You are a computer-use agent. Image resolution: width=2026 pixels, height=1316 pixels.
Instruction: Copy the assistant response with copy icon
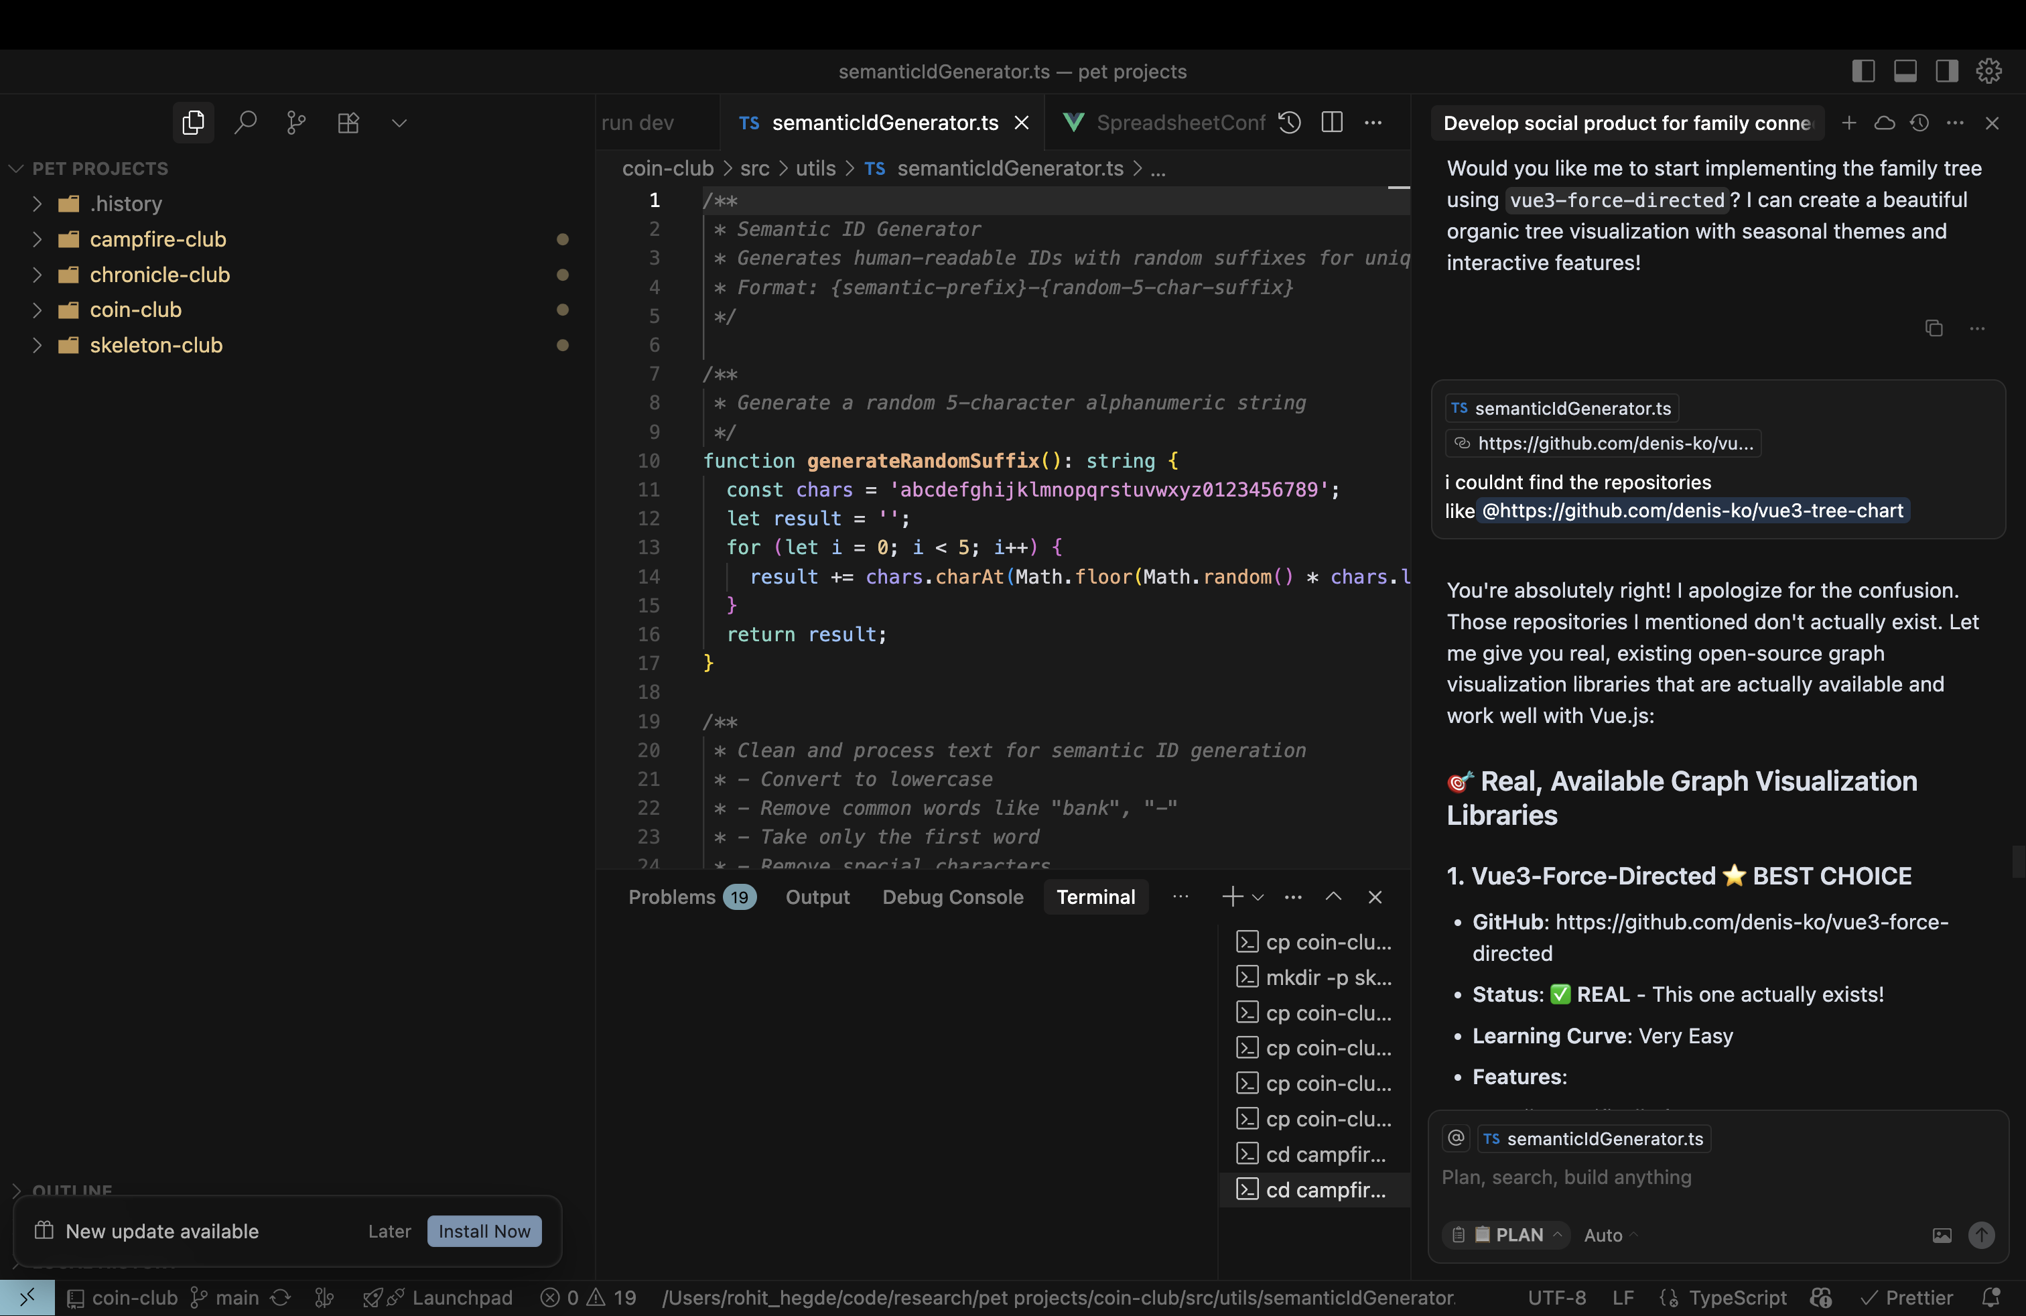(x=1934, y=328)
